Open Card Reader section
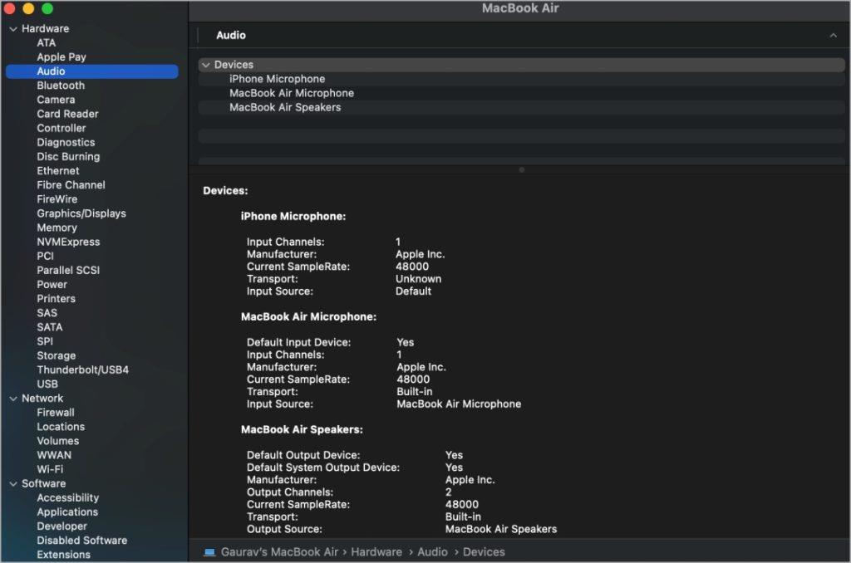Viewport: 851px width, 563px height. tap(68, 114)
